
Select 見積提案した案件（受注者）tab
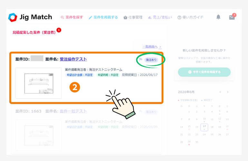coord(34,33)
